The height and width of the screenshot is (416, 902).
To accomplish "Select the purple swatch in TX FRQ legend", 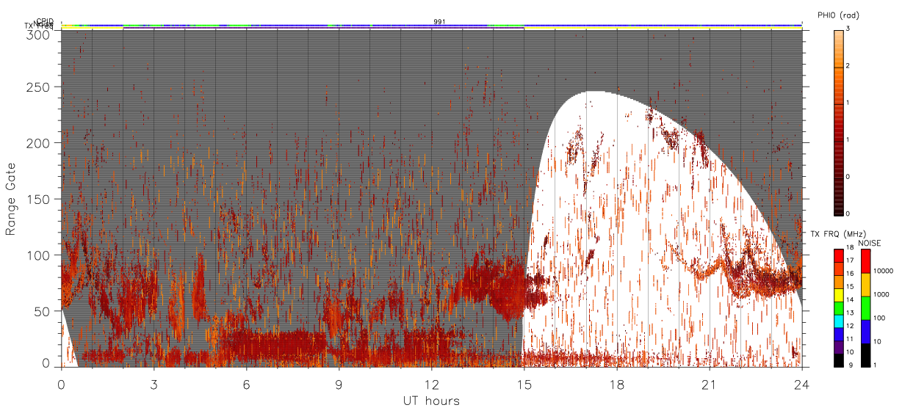I will tap(838, 347).
